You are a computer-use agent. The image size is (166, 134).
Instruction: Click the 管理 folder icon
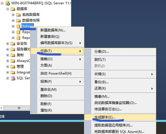[13, 67]
